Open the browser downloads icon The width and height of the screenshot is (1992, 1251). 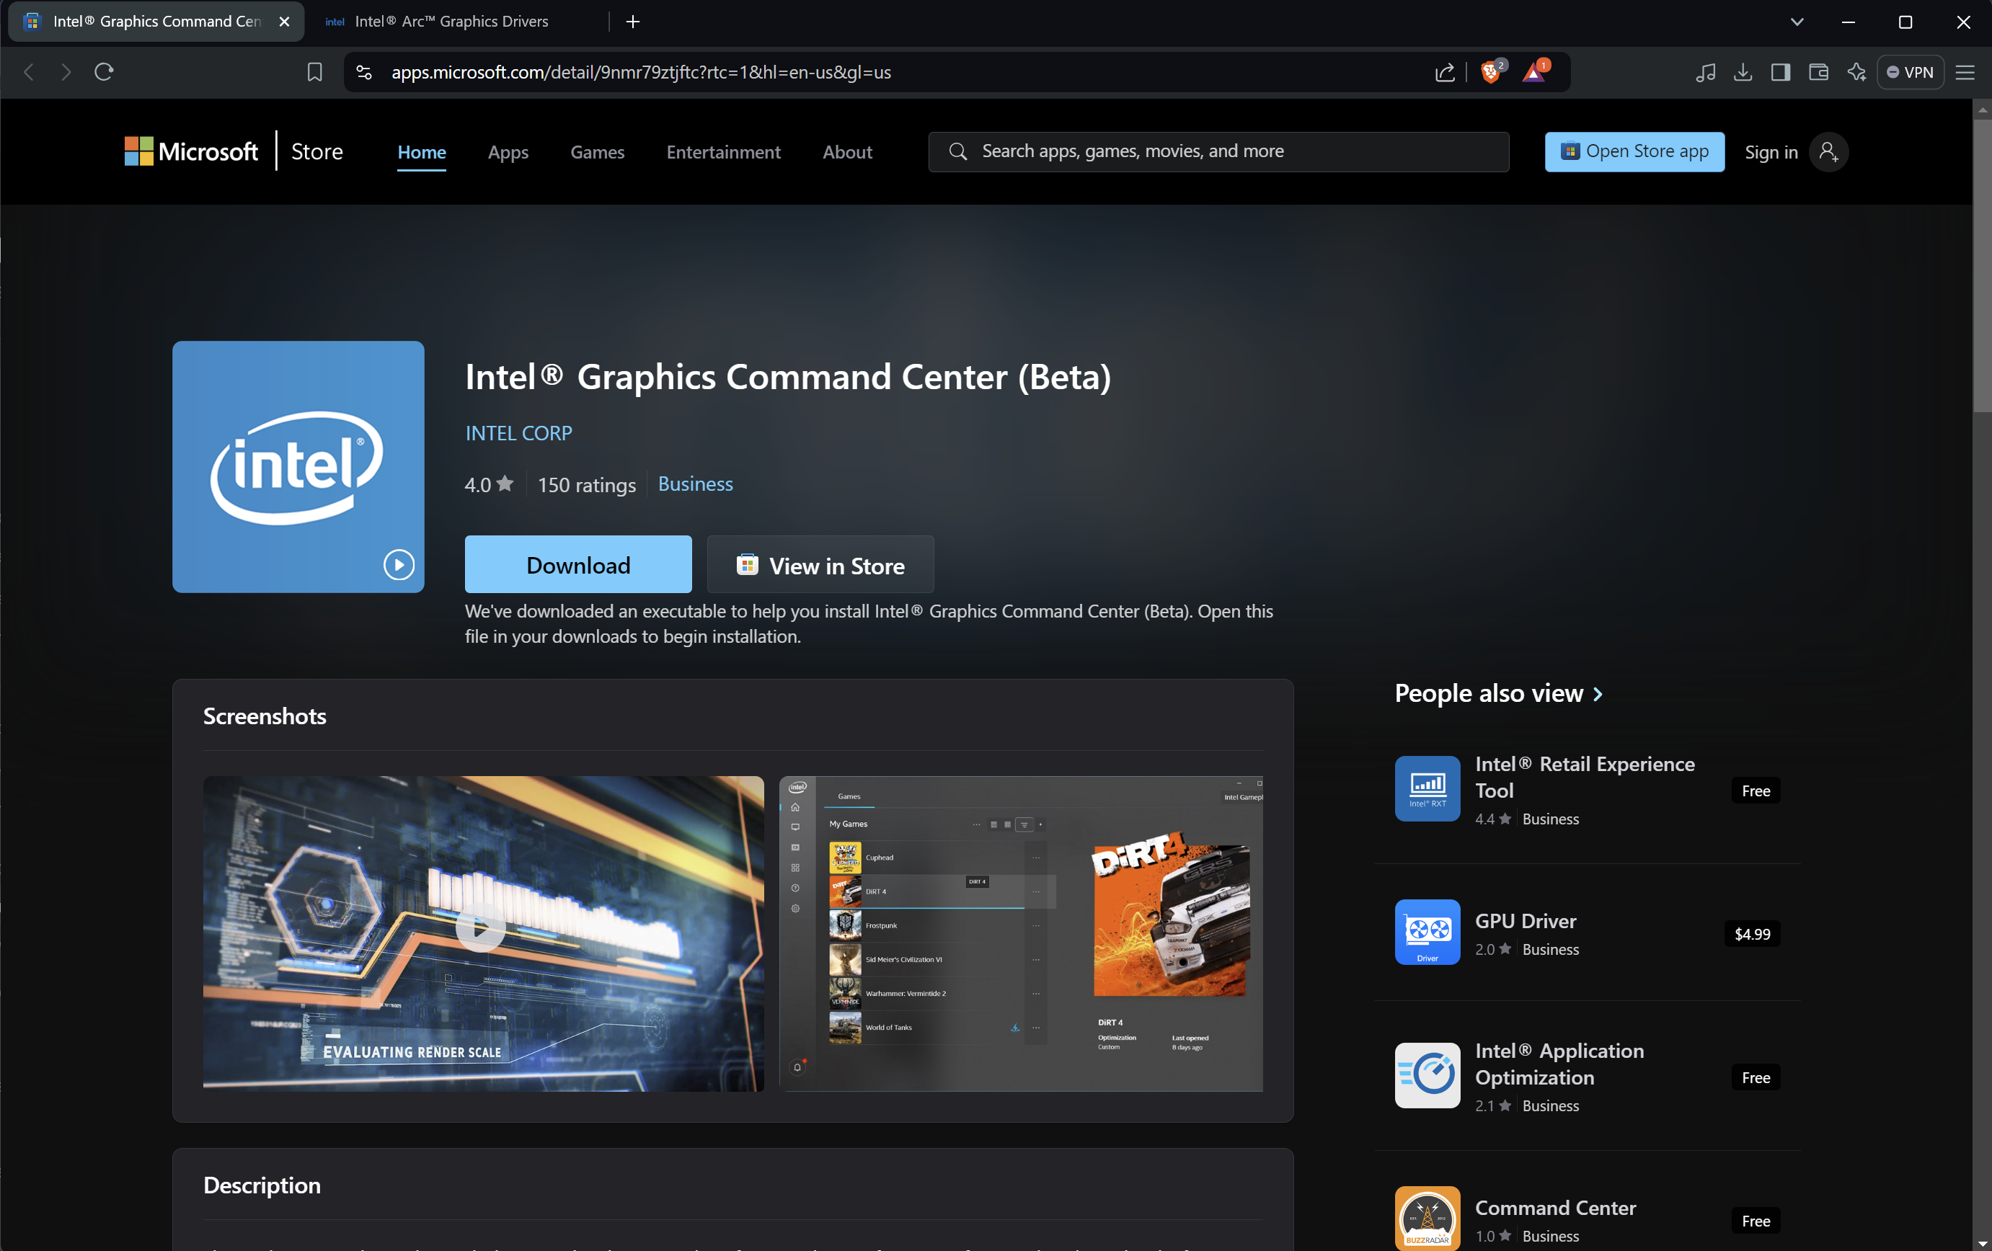tap(1742, 72)
